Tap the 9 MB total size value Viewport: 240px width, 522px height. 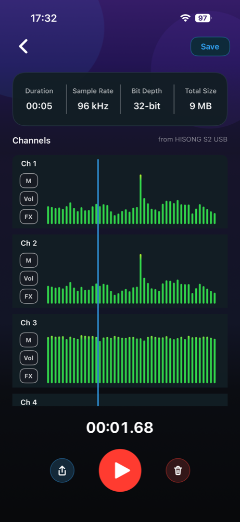pyautogui.click(x=200, y=106)
